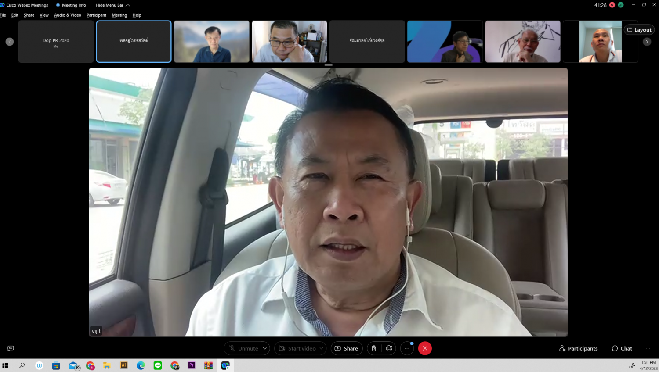Open Microsoft Edge from taskbar
Screen dimensions: 659x372
pos(141,365)
